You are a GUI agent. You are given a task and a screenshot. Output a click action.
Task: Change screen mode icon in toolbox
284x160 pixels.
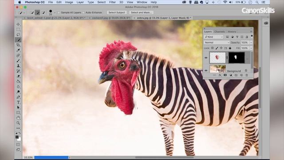pyautogui.click(x=18, y=150)
